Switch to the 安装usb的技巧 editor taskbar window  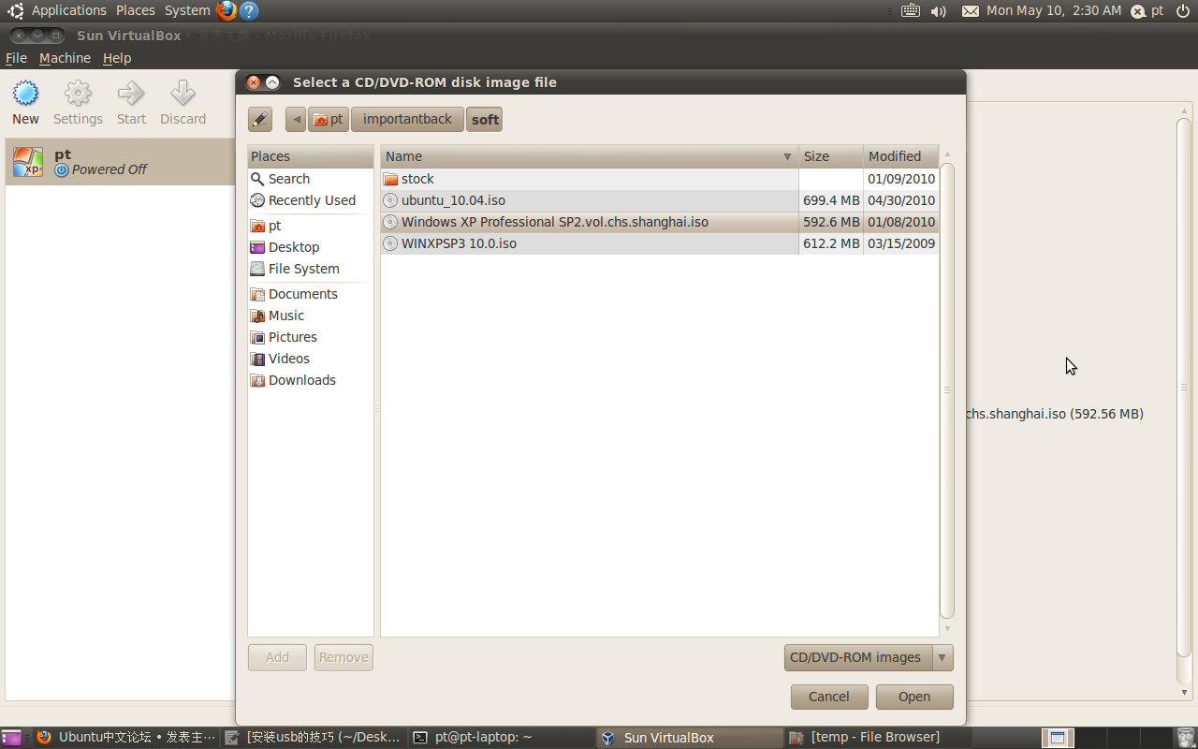pyautogui.click(x=314, y=738)
